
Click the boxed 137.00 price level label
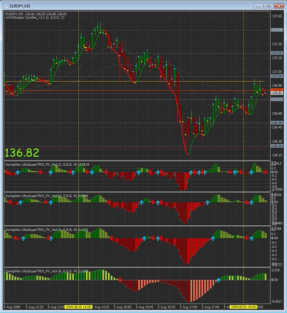[x=277, y=76]
